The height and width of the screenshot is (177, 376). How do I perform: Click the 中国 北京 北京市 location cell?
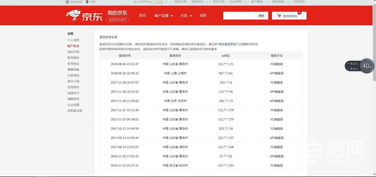[x=175, y=101]
